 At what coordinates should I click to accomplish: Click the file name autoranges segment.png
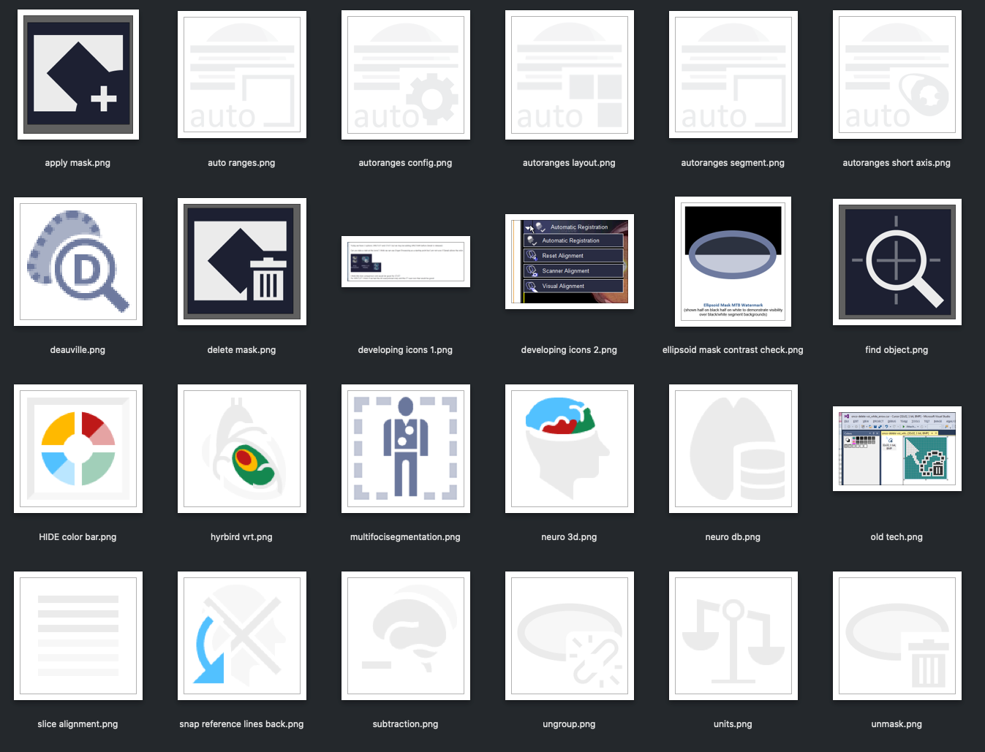coord(733,163)
